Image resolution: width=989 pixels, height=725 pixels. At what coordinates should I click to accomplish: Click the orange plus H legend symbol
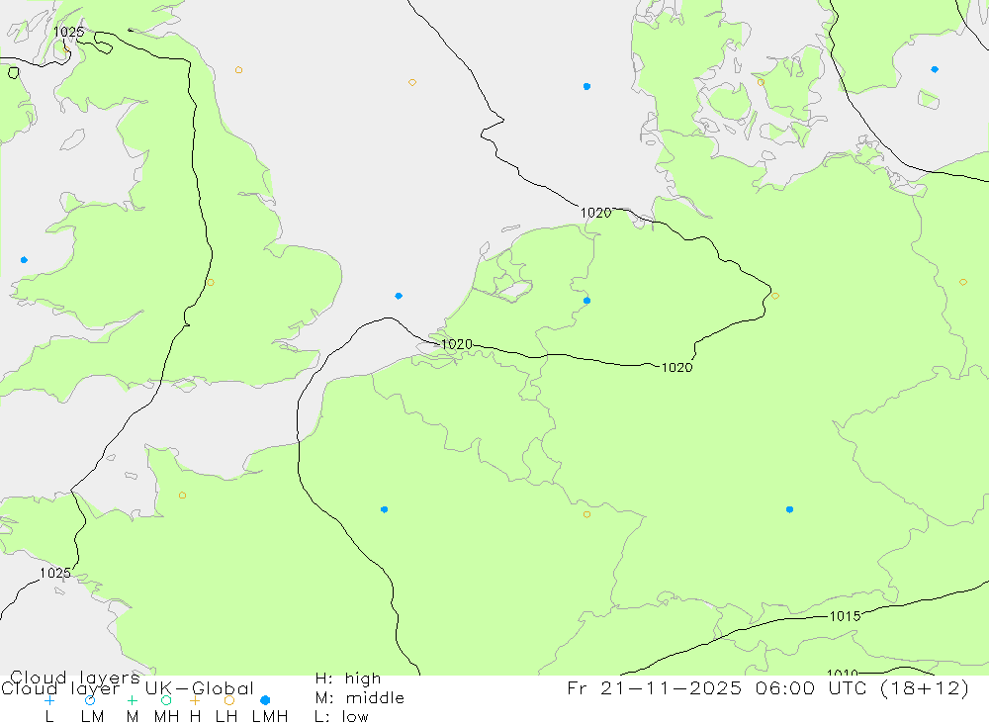(x=195, y=700)
